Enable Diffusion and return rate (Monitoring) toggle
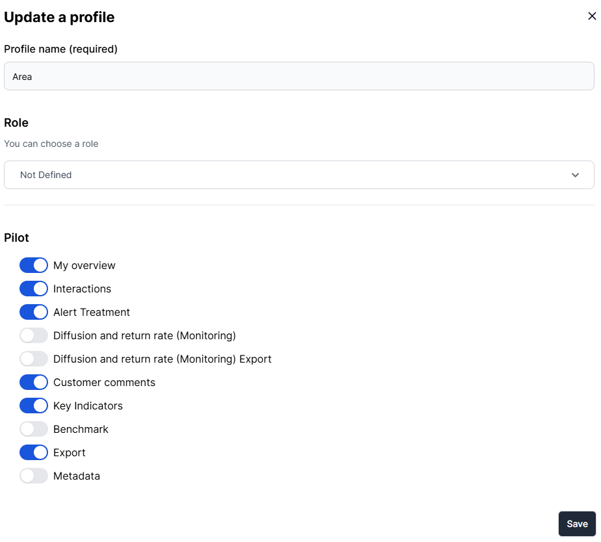The width and height of the screenshot is (601, 542). pos(34,335)
